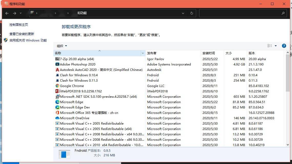
Task: Click version 16.0.12527.20988 cell
Action: (x=261, y=113)
